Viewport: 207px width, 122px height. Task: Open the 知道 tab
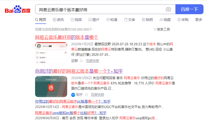[x=112, y=20]
